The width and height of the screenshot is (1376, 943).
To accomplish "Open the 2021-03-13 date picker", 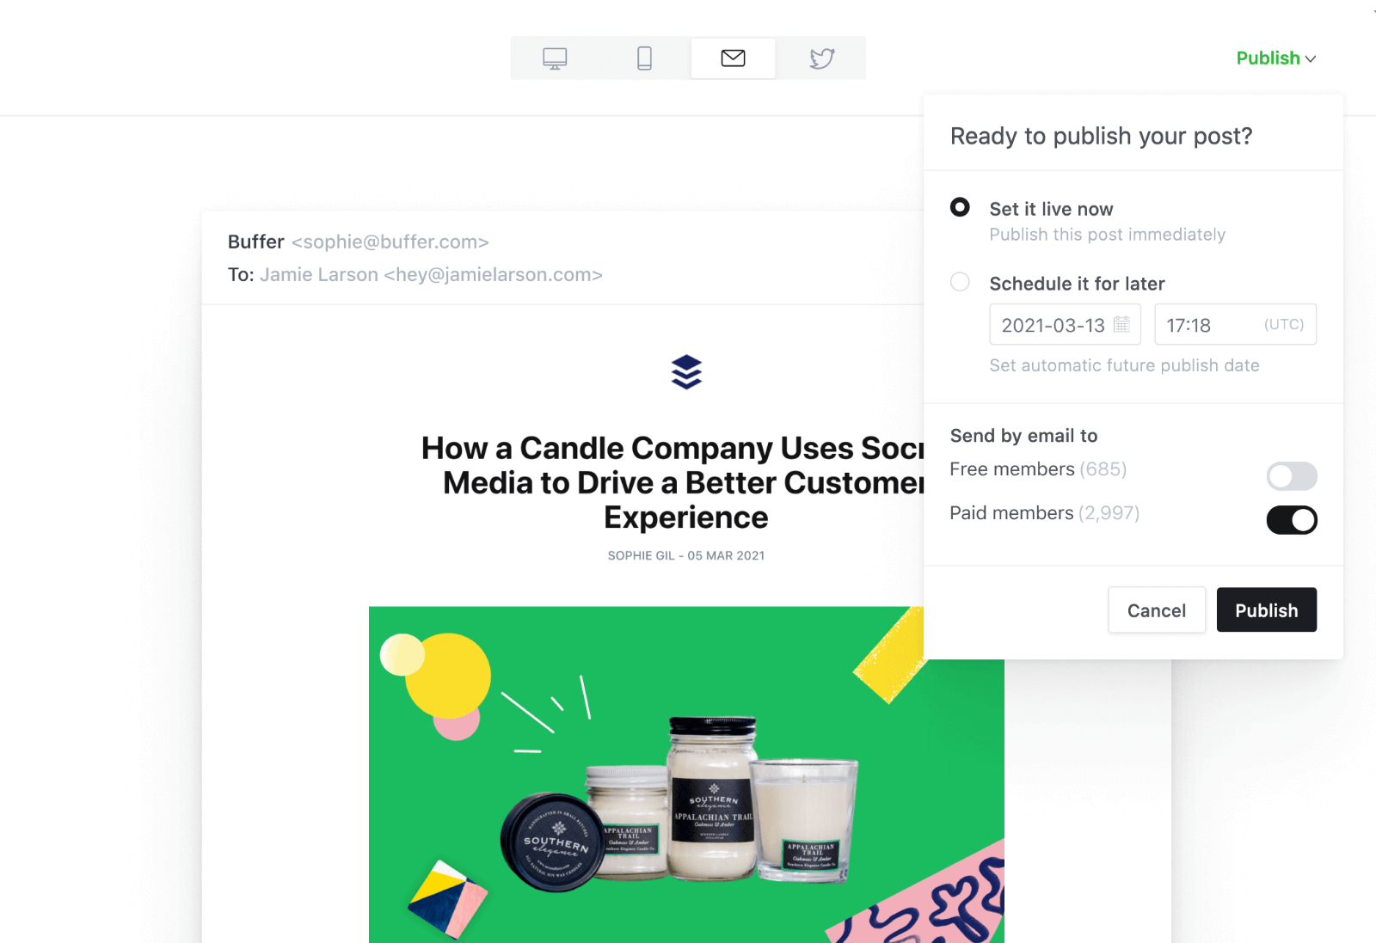I will pyautogui.click(x=1065, y=325).
